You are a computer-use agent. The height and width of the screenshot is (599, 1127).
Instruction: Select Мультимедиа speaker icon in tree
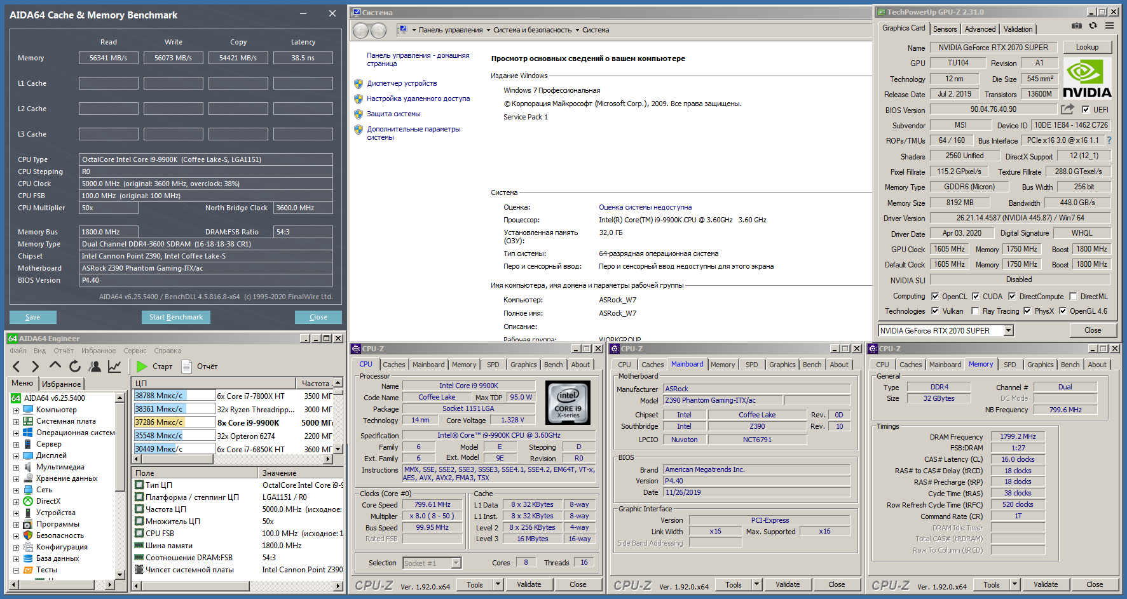tap(28, 467)
